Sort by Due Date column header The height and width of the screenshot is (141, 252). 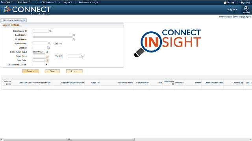pyautogui.click(x=179, y=83)
